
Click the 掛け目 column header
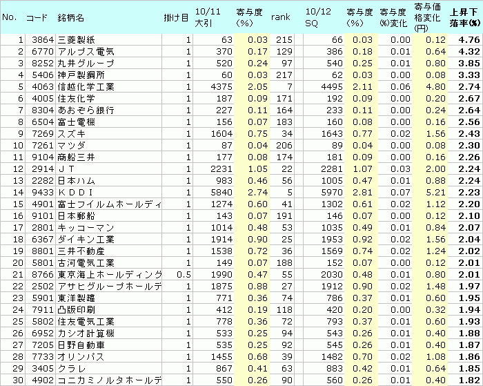point(176,17)
